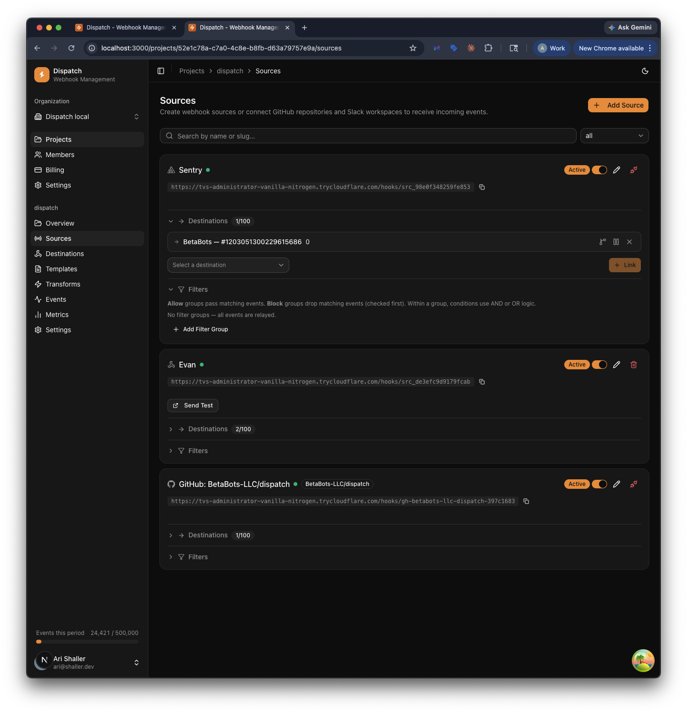Click the BetaBots-LLC/dispatch repository badge
This screenshot has height=713, width=687.
[337, 484]
